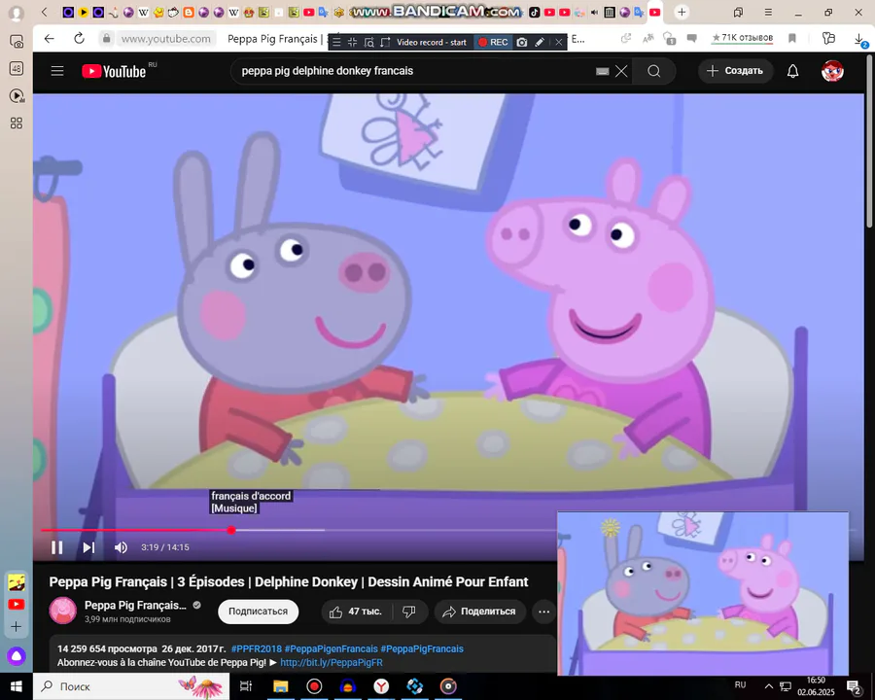Open File Explorer from the taskbar
Image resolution: width=875 pixels, height=700 pixels.
(280, 686)
